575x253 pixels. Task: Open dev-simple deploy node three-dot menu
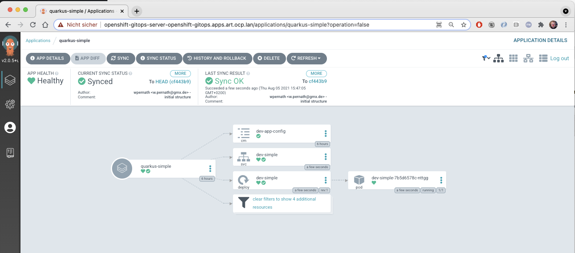[326, 180]
